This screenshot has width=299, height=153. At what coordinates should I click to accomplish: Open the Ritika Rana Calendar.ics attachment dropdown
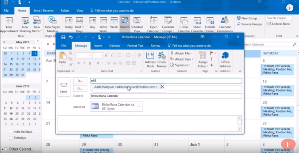(x=139, y=106)
